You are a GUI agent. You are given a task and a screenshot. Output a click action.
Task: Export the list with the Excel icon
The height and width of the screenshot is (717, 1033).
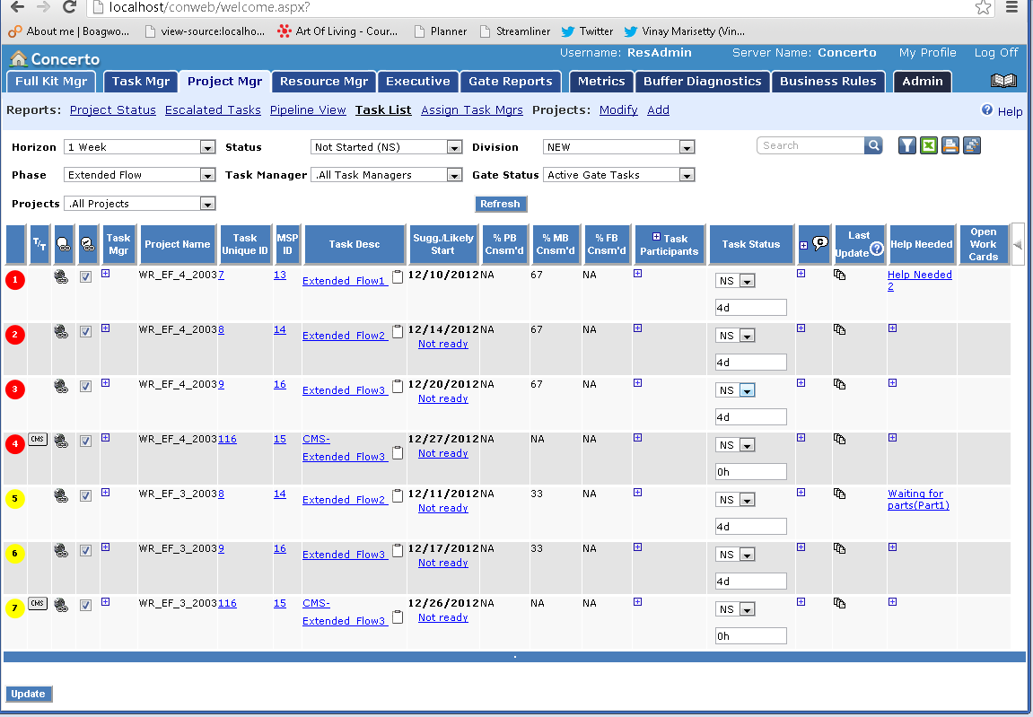click(x=929, y=145)
